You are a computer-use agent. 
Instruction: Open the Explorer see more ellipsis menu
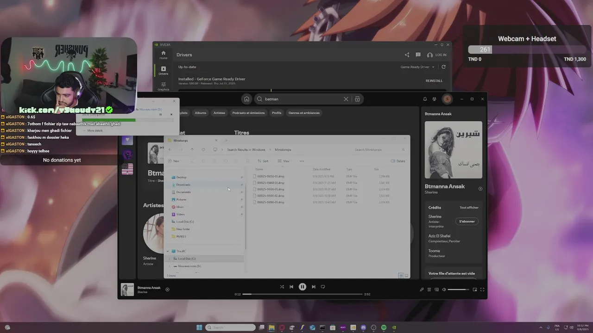tap(302, 161)
